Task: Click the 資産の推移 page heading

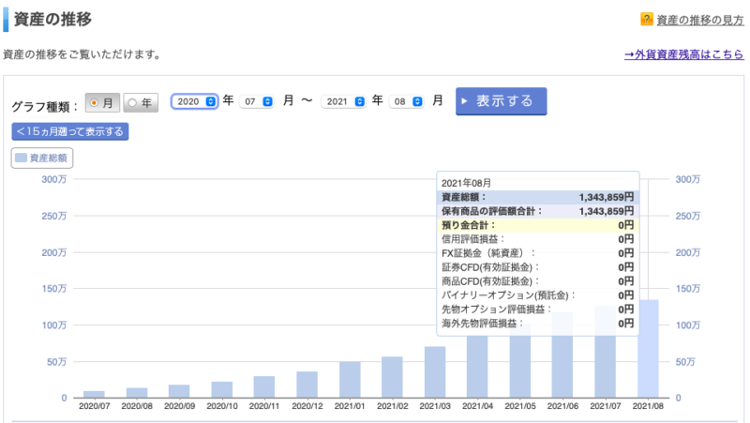Action: pyautogui.click(x=52, y=19)
